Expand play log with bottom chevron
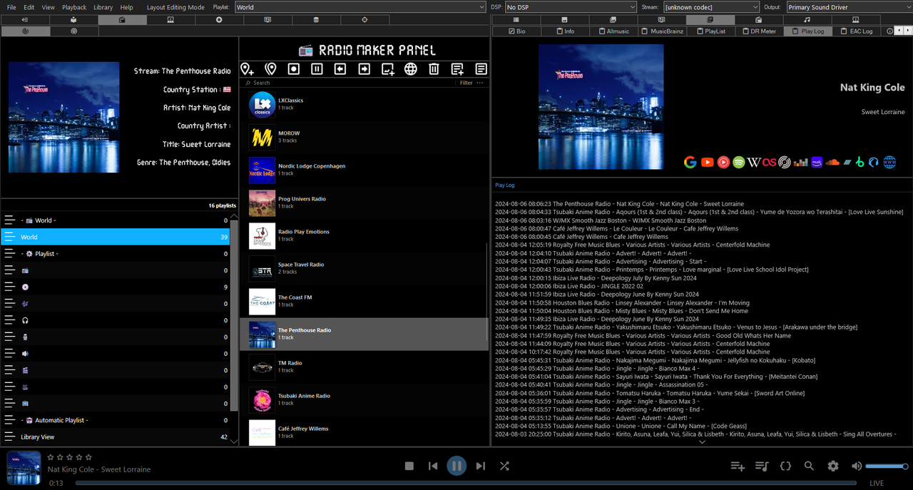The height and width of the screenshot is (490, 913). tap(702, 441)
